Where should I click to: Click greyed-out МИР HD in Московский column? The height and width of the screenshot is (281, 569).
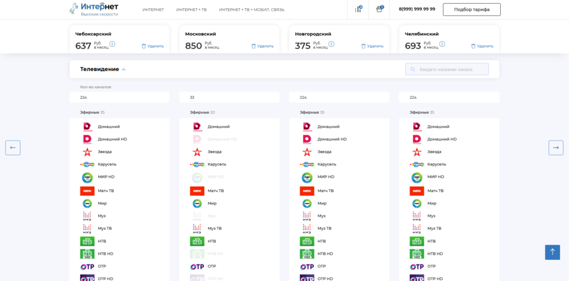tap(216, 177)
